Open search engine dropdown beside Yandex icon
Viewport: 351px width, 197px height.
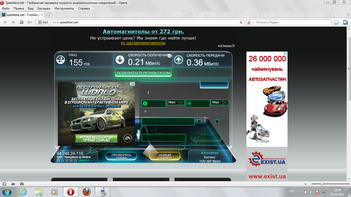(253, 22)
